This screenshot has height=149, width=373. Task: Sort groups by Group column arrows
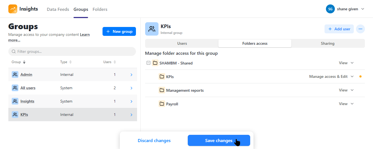(x=24, y=62)
